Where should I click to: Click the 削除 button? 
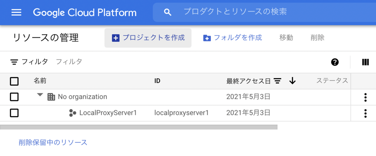point(317,38)
